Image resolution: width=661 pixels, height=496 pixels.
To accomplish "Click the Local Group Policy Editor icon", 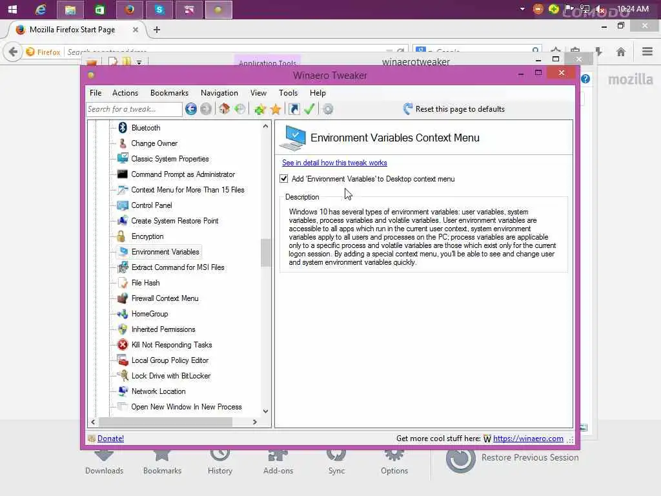I will (123, 360).
